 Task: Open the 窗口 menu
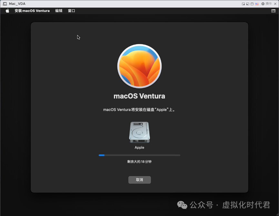click(72, 11)
